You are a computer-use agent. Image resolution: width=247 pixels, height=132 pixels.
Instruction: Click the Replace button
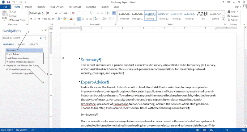point(233,16)
